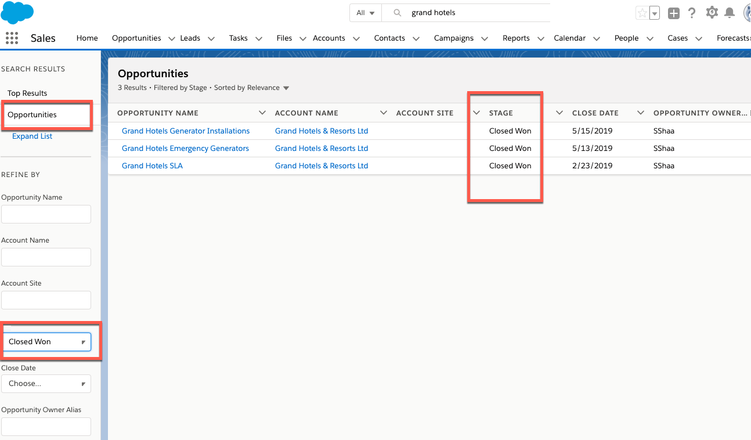This screenshot has height=440, width=751.
Task: Click the Salesforce cloud logo
Action: (17, 13)
